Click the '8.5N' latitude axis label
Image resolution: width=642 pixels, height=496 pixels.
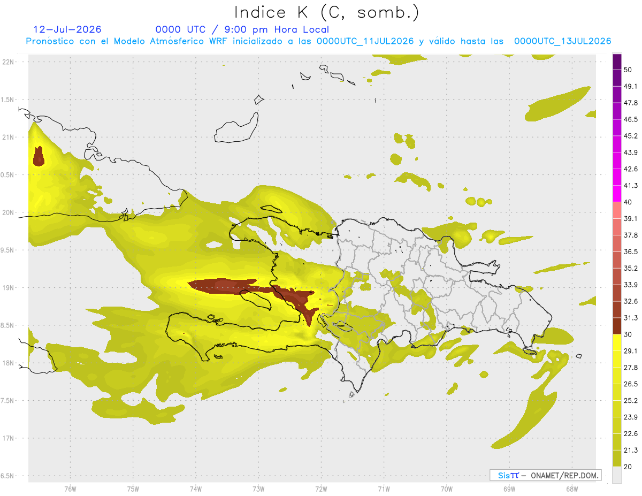7,325
